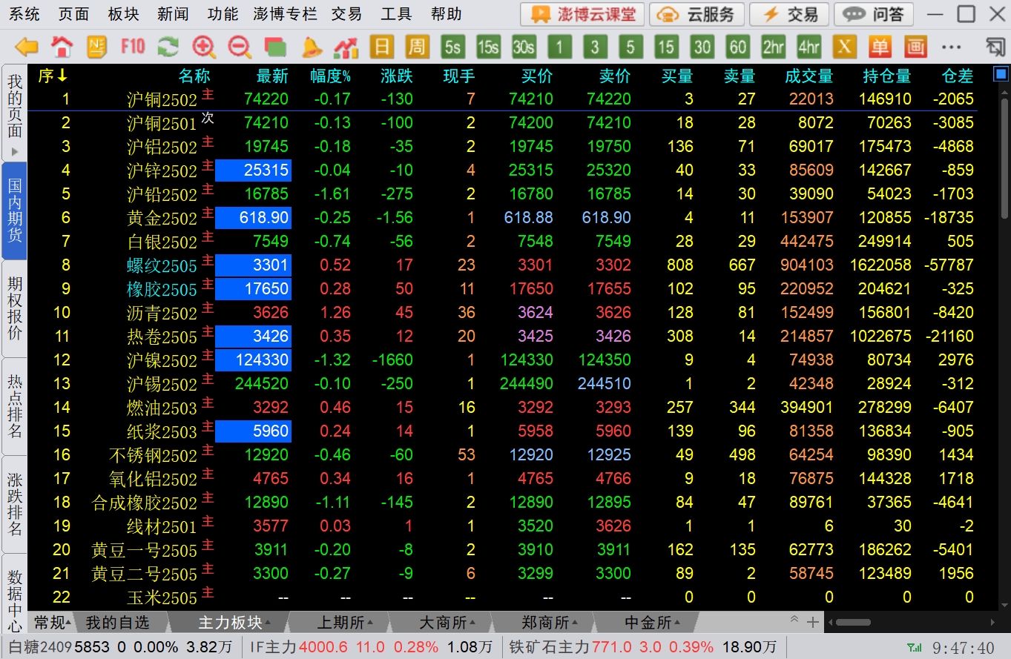The image size is (1011, 659).
Task: Sort by the 成交量 column header
Action: pyautogui.click(x=809, y=76)
